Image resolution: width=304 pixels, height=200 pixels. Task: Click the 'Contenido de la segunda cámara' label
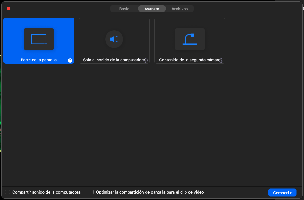tap(189, 60)
